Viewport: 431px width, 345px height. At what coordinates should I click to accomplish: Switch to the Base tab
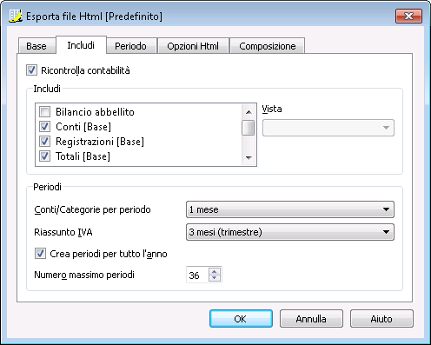[36, 46]
